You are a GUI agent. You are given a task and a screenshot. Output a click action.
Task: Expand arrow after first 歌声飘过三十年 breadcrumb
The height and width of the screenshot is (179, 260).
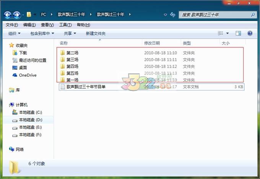click(91, 15)
